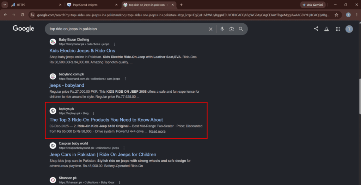Open the jeeps - babyland link
The width and height of the screenshot is (361, 185).
67,85
